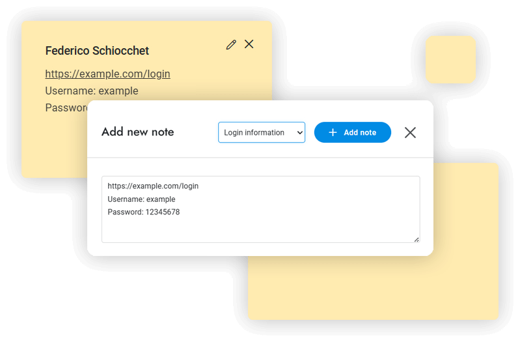Click the Add new note heading
Viewport: 520px width, 342px height.
pos(138,132)
